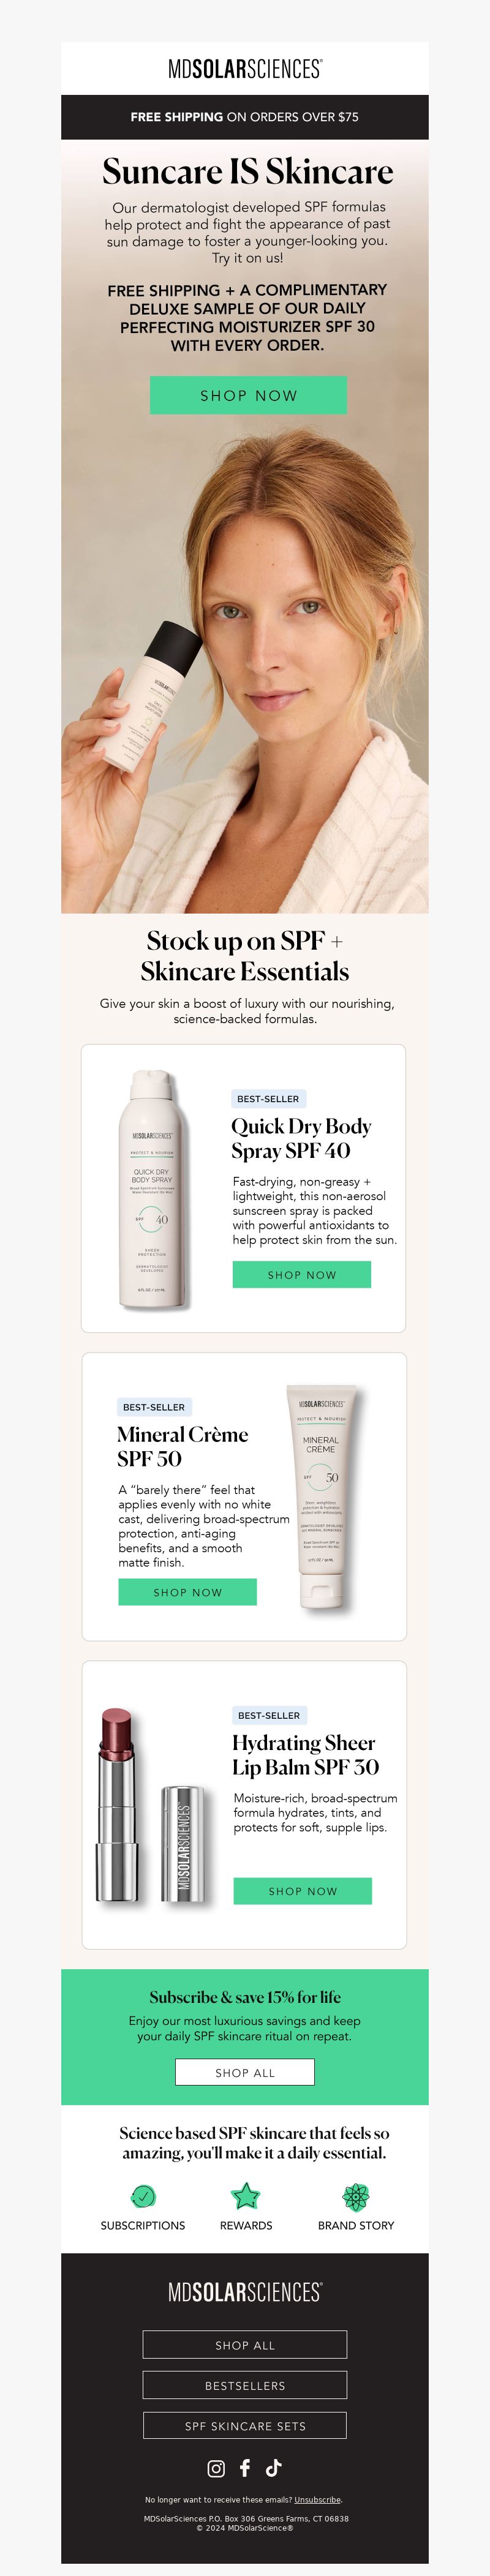Shop now for Hydrating Sheer Lip Balm
Viewport: 490px width, 2576px height.
[x=303, y=1891]
